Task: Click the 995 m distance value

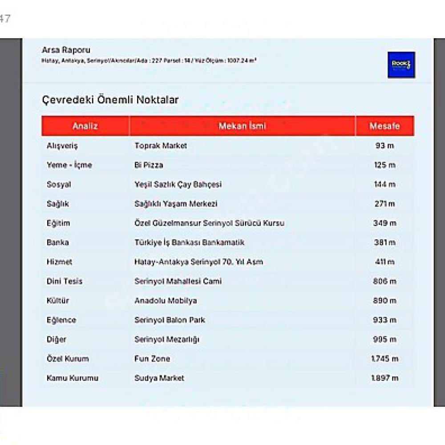Action: click(x=385, y=339)
